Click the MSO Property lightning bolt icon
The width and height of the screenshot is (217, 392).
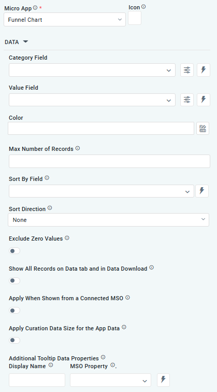pos(163,380)
